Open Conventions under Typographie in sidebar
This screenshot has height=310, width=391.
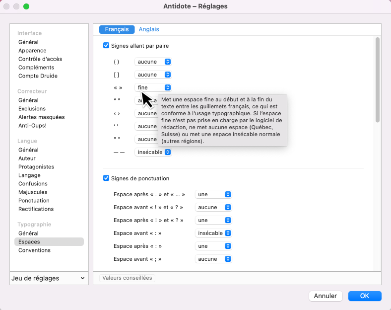[x=34, y=250]
